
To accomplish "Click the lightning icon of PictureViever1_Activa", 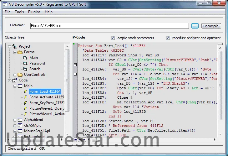I will [x=25, y=114].
